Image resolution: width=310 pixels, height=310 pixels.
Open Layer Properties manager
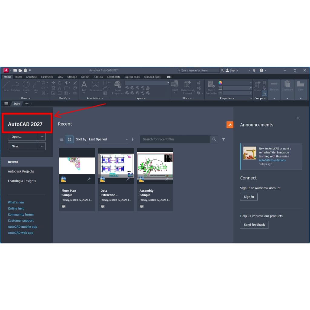click(x=118, y=87)
